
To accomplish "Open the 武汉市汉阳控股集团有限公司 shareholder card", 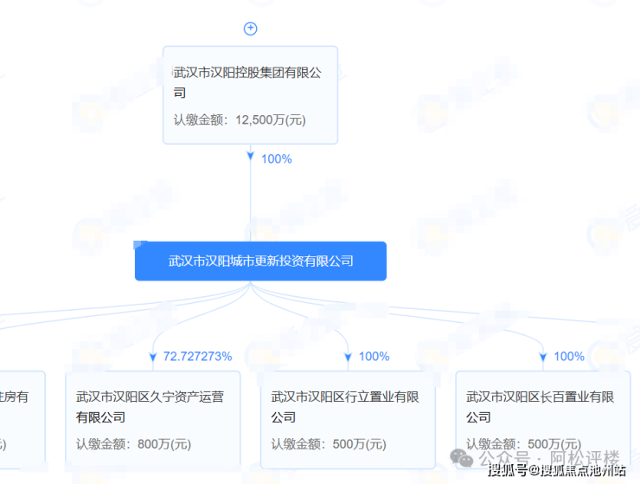I will [x=250, y=95].
